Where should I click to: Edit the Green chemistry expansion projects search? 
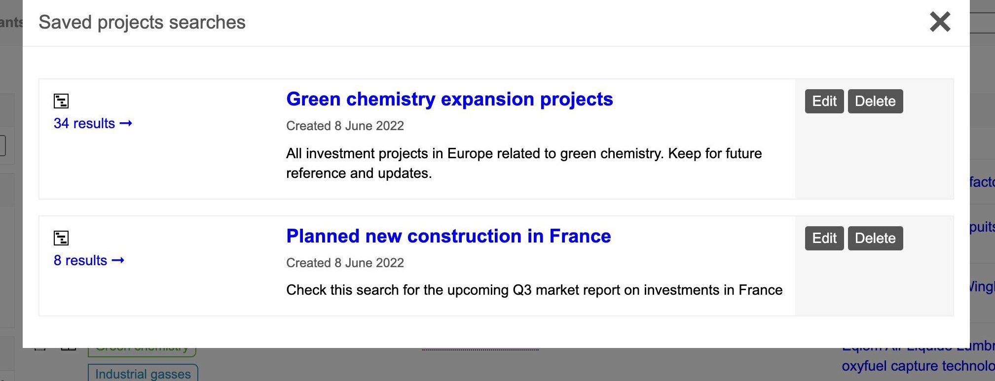[823, 101]
